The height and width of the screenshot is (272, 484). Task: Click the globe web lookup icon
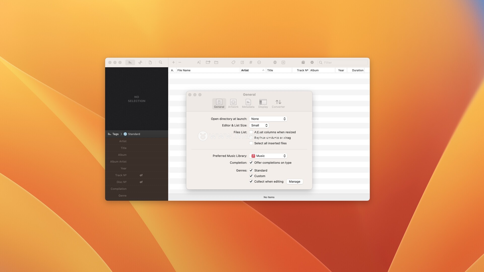pos(275,62)
